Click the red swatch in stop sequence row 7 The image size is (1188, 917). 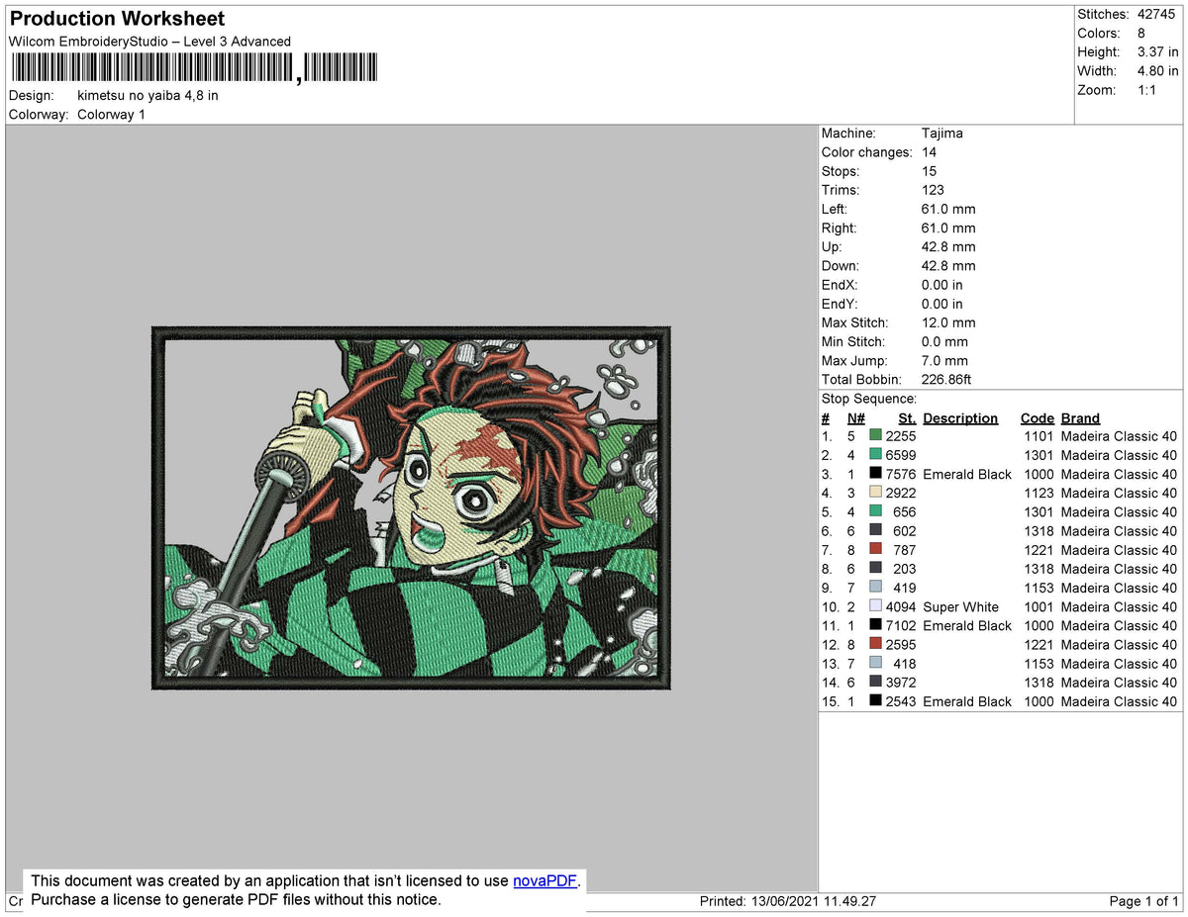tap(875, 550)
